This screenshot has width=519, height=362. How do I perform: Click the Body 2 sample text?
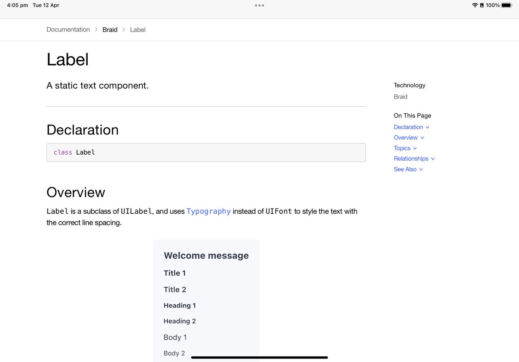(174, 353)
